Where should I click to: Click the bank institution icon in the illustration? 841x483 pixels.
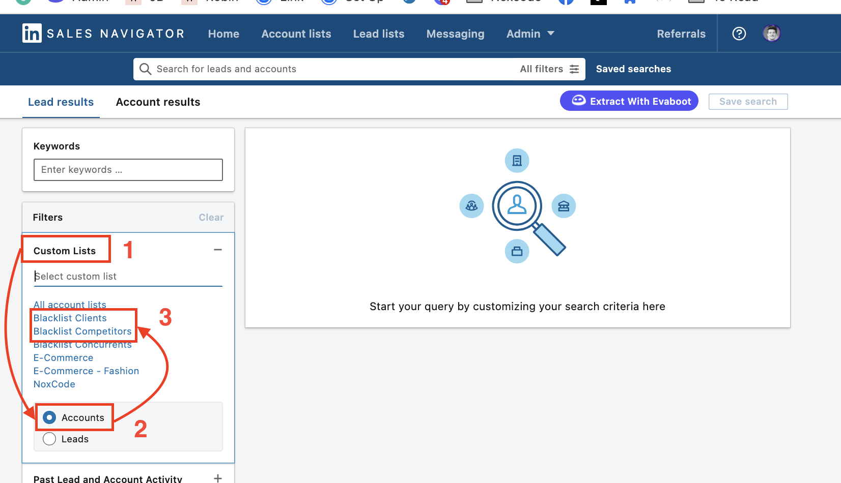(564, 206)
